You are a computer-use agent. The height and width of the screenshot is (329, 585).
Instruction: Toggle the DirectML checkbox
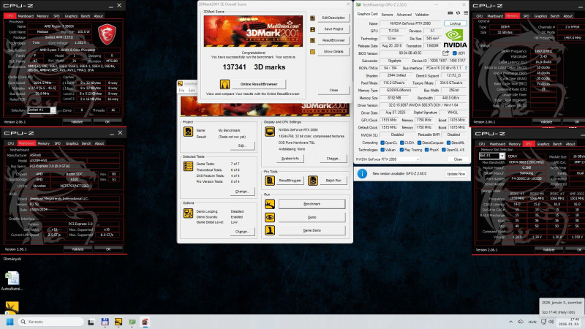point(448,143)
